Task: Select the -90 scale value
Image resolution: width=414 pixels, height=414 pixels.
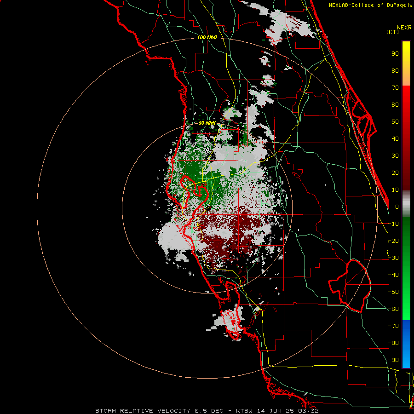Action: point(393,360)
